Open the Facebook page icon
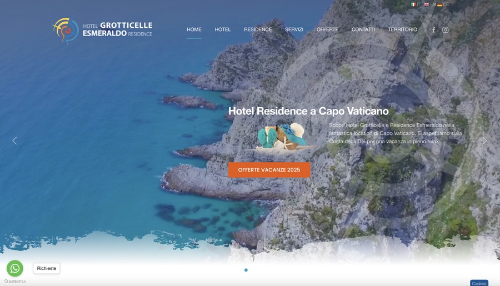The image size is (500, 286). (x=434, y=29)
